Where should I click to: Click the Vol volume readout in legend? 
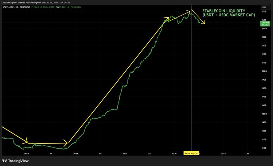coord(68,7)
